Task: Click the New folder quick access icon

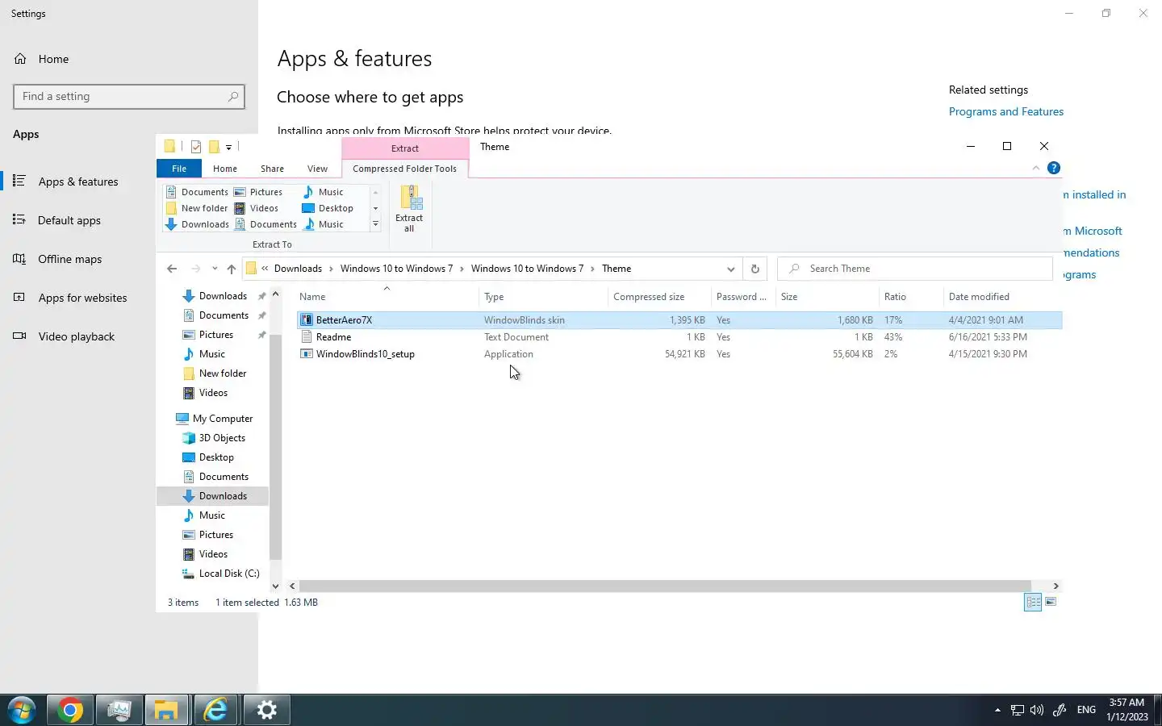Action: (x=215, y=147)
